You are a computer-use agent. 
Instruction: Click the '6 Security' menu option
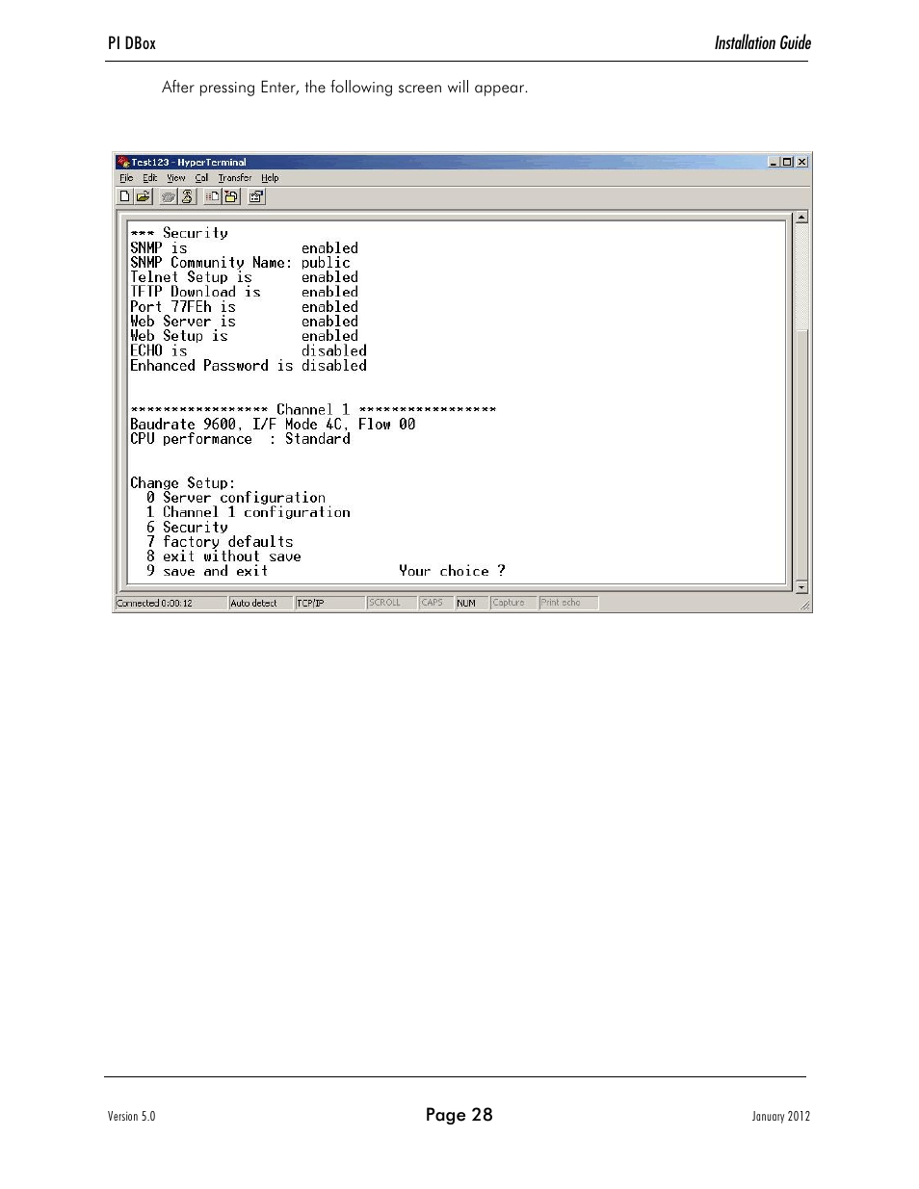[x=187, y=528]
